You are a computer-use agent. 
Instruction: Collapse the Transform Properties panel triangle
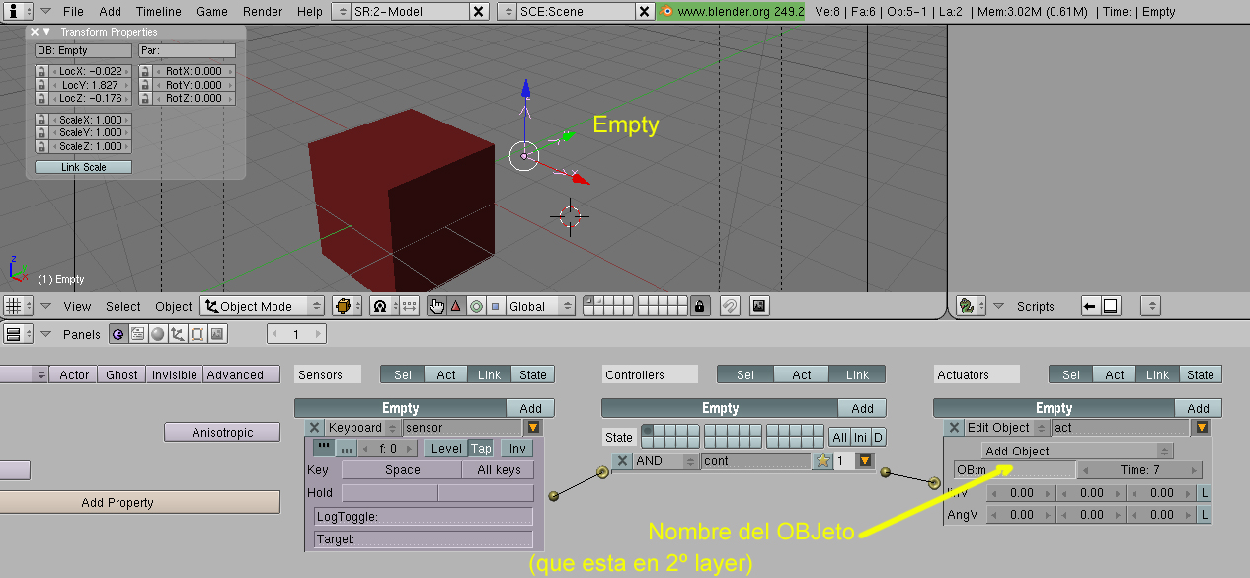[x=46, y=32]
